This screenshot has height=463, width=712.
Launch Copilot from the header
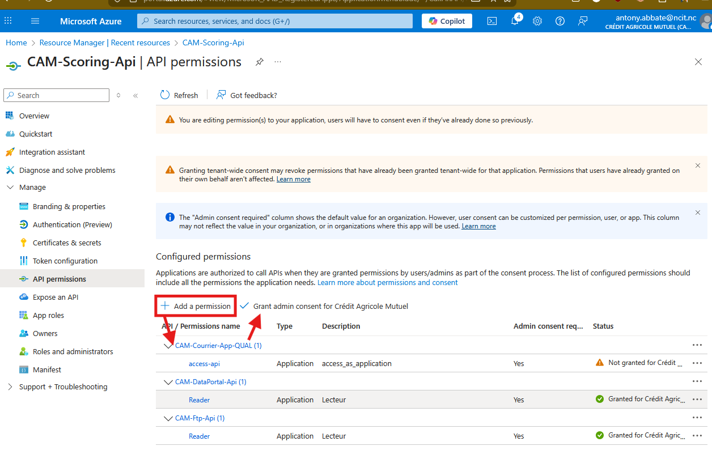click(447, 21)
